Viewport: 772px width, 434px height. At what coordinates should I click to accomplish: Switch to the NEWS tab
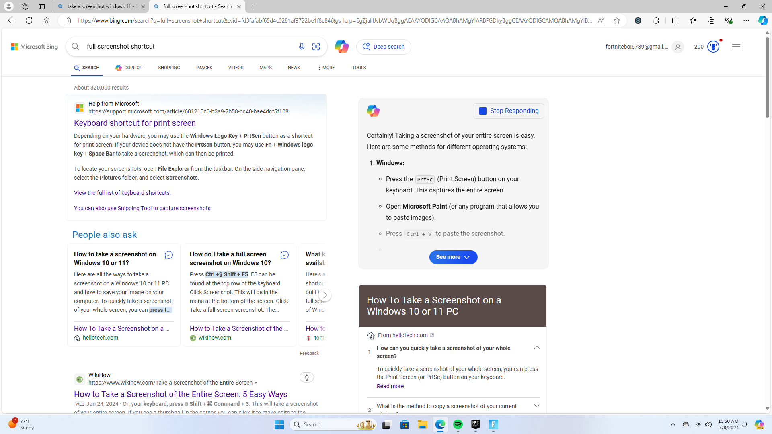click(294, 68)
